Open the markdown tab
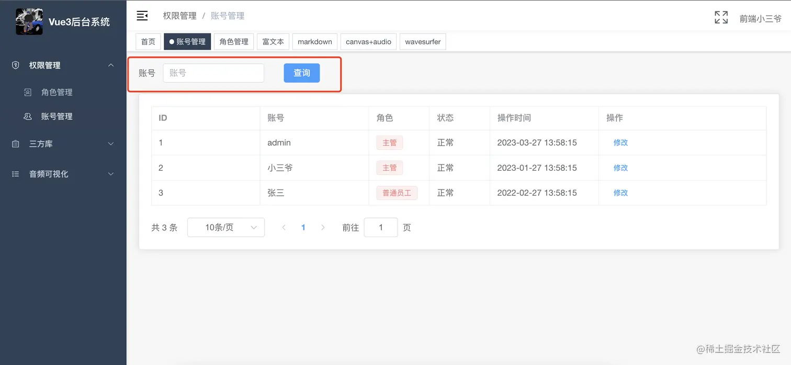Screen dimensions: 791x365 (315, 42)
